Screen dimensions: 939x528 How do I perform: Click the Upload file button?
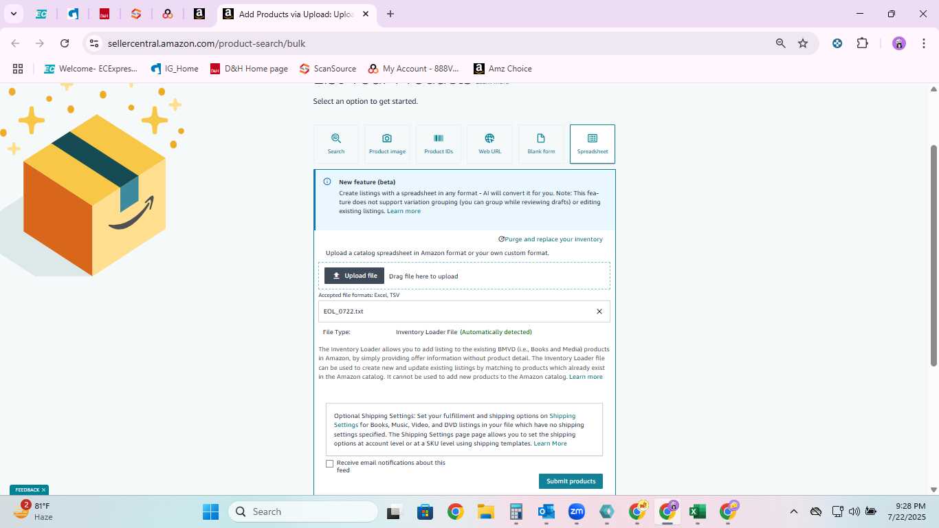pos(354,276)
